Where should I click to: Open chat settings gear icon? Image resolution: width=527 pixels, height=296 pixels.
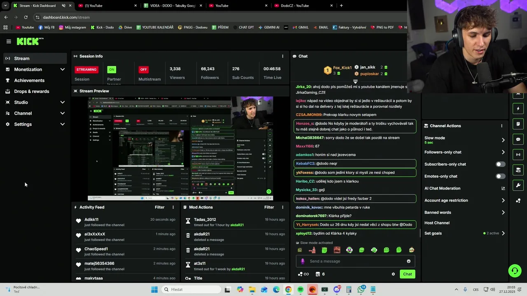(393, 274)
